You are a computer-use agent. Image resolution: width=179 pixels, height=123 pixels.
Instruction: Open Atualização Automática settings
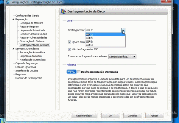click(32, 60)
